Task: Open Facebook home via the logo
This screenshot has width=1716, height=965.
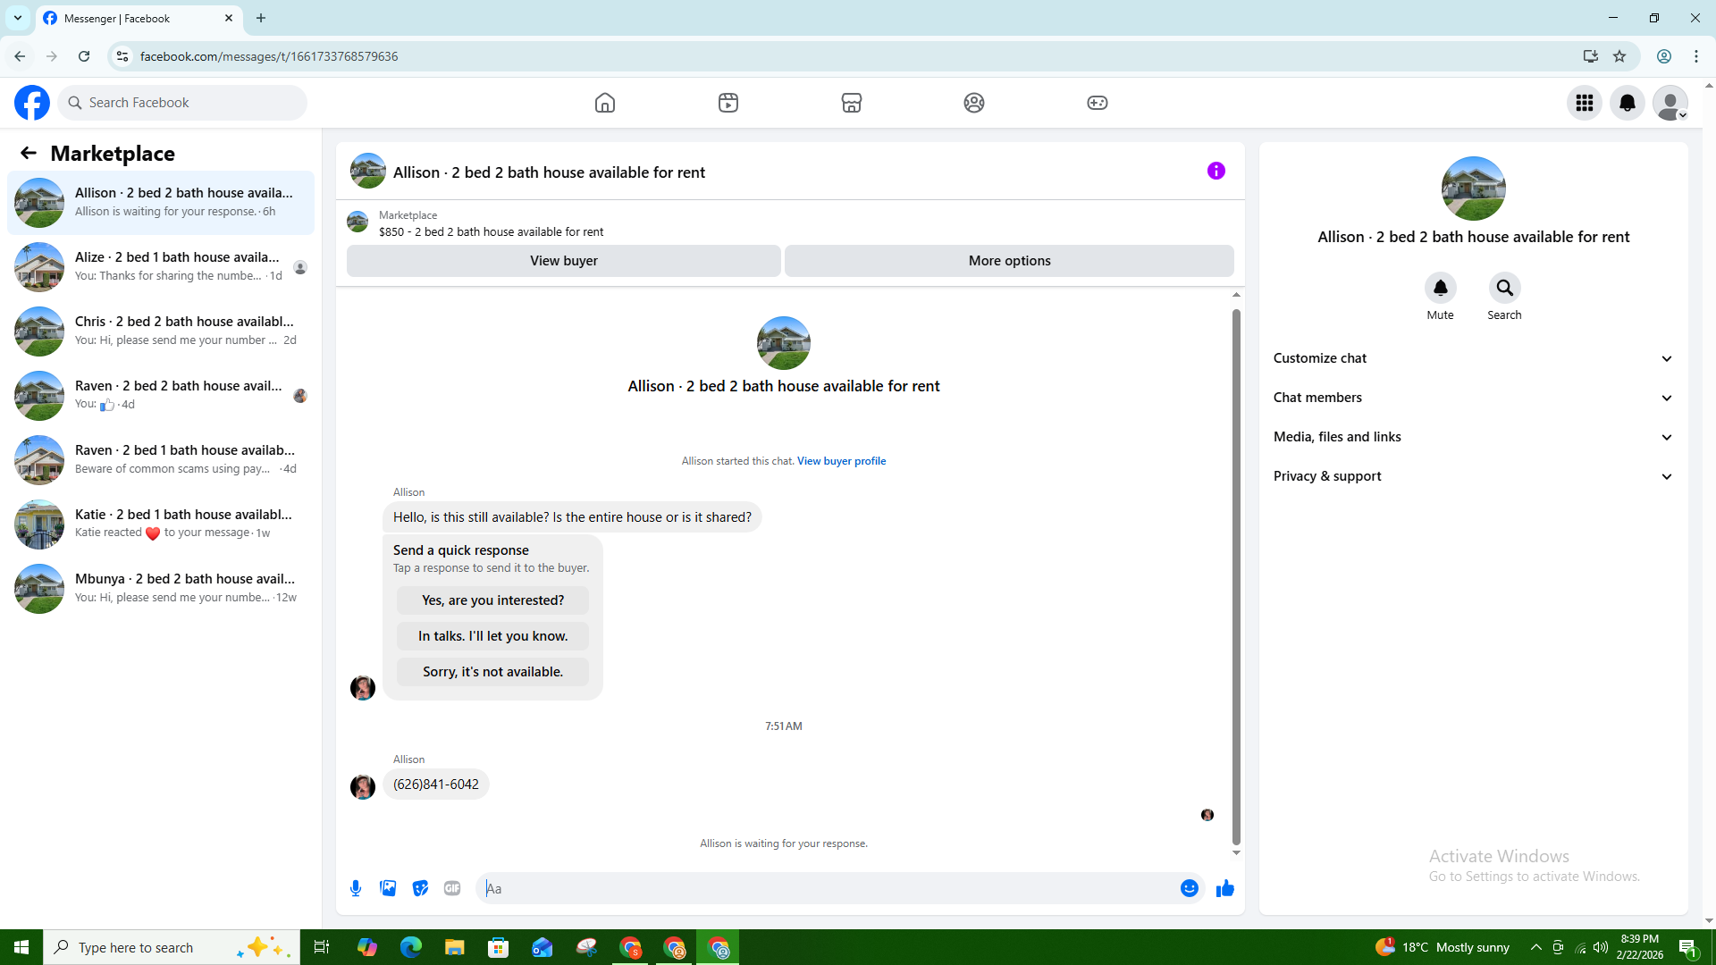Action: pos(32,103)
